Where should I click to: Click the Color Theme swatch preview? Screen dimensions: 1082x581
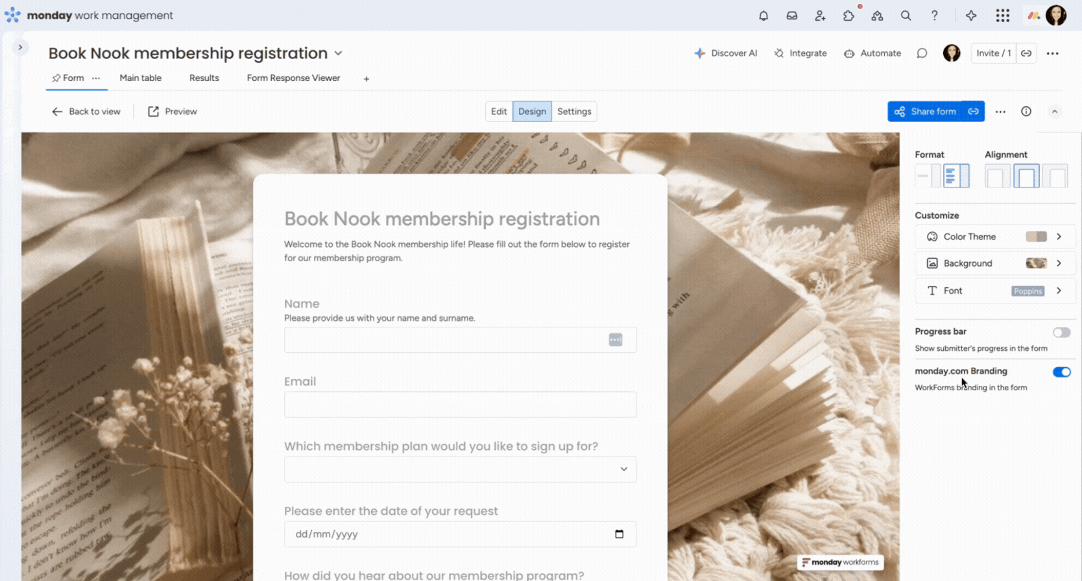coord(1036,237)
